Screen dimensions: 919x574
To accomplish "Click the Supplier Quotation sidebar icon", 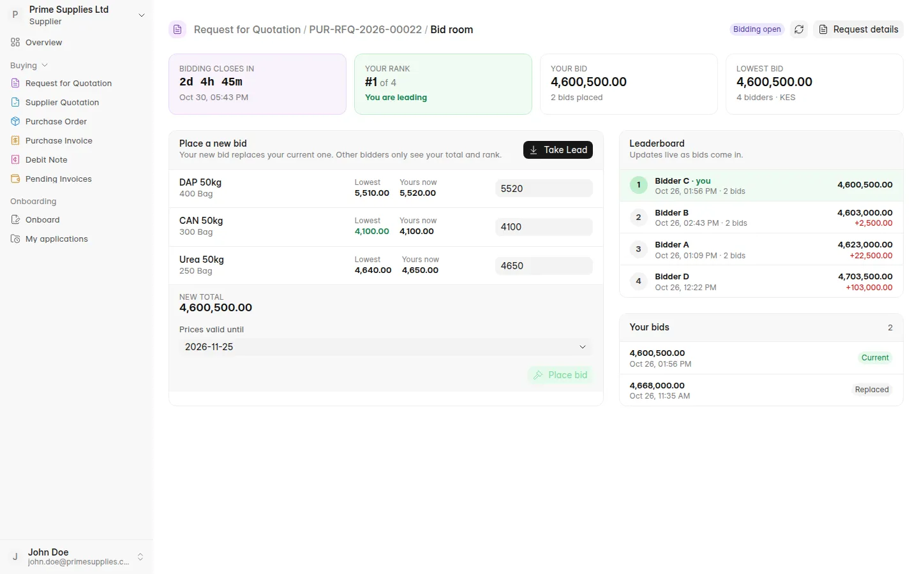I will click(x=15, y=103).
